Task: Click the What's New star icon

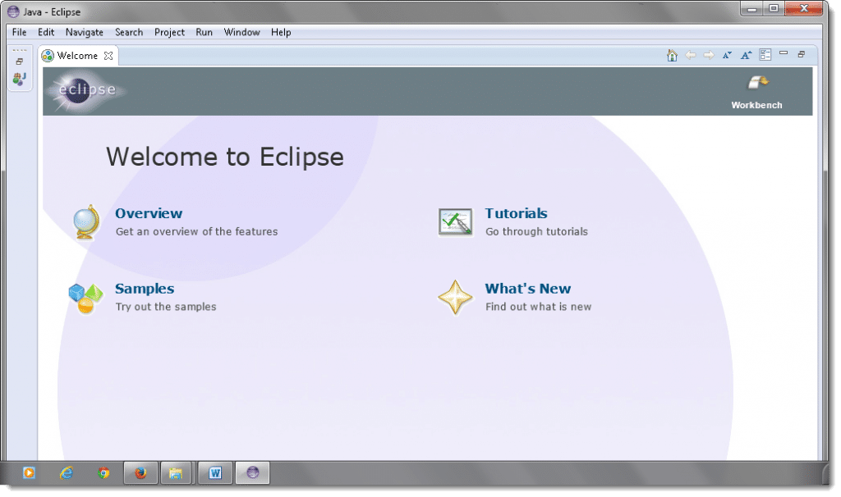Action: 455,297
